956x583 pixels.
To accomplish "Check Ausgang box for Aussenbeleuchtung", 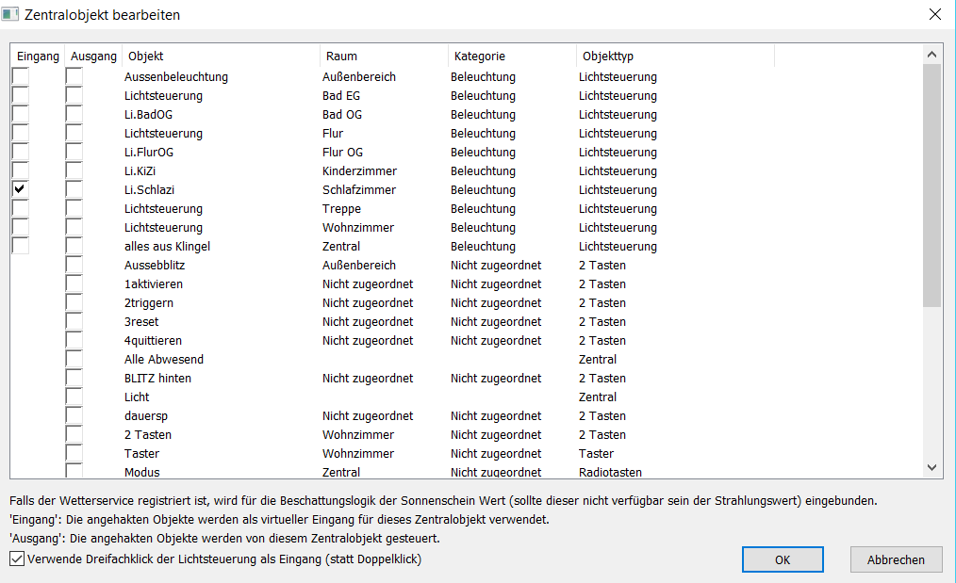I will pos(74,76).
